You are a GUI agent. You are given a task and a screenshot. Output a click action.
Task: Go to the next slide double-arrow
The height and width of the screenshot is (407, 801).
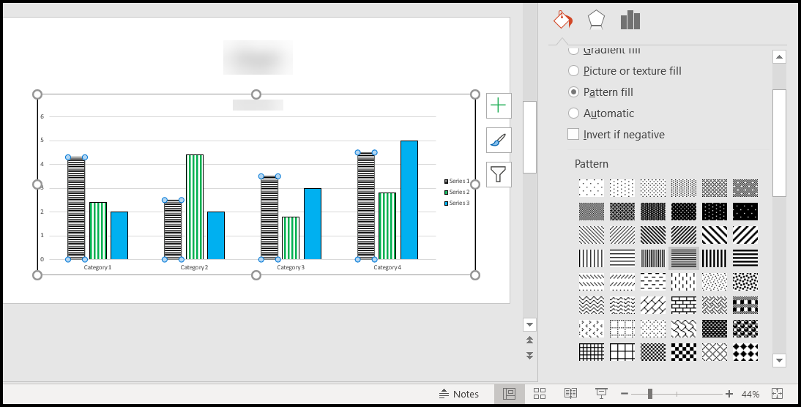[x=530, y=356]
